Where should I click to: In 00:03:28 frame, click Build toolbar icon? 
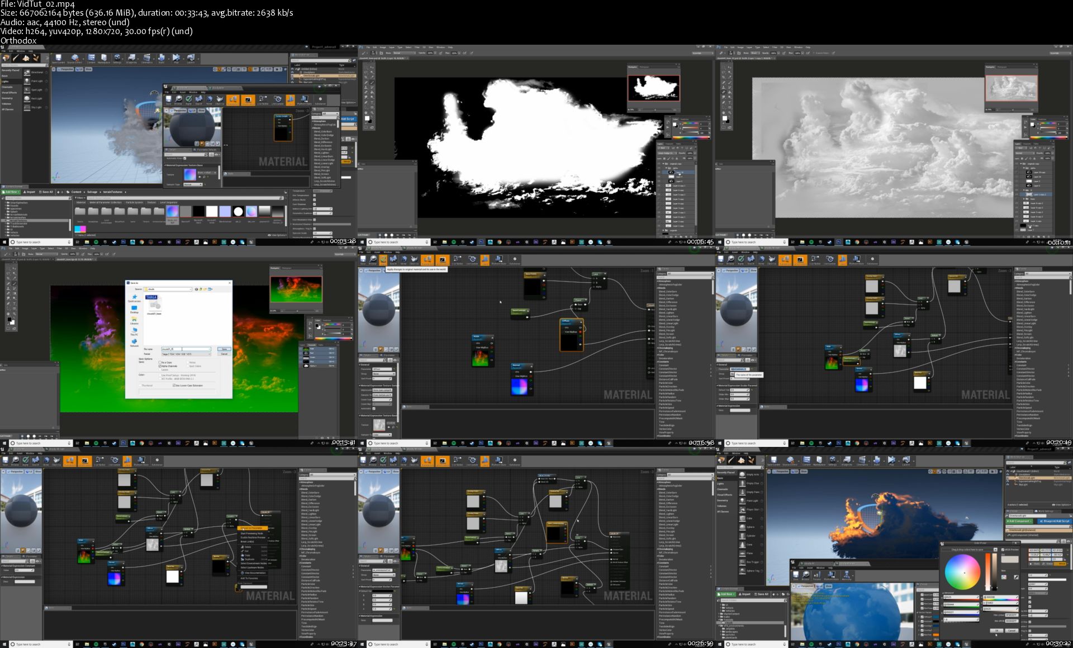162,58
